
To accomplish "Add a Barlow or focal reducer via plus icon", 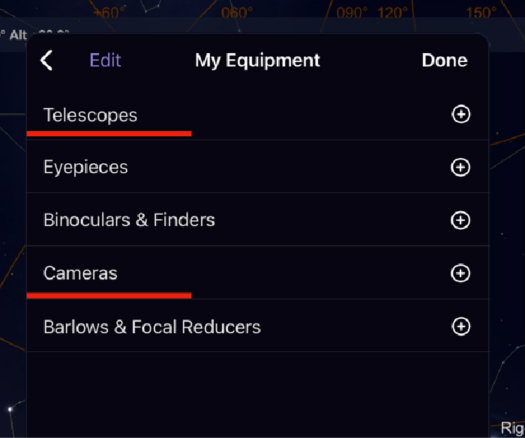I will point(460,326).
